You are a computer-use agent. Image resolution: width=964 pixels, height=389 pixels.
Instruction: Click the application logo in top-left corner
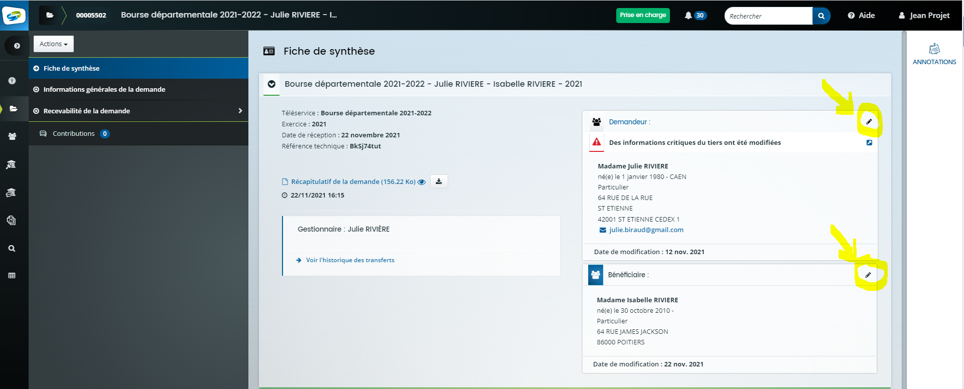(14, 15)
